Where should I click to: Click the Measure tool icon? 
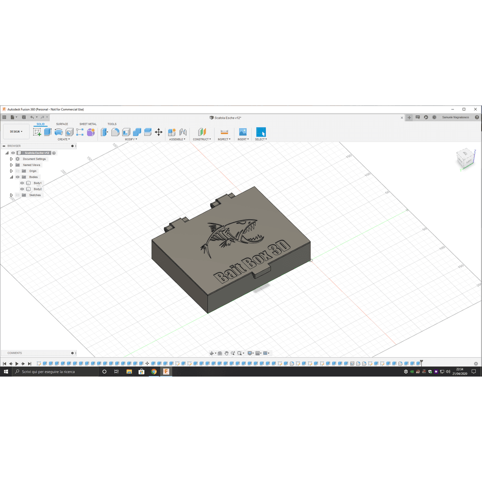point(225,132)
